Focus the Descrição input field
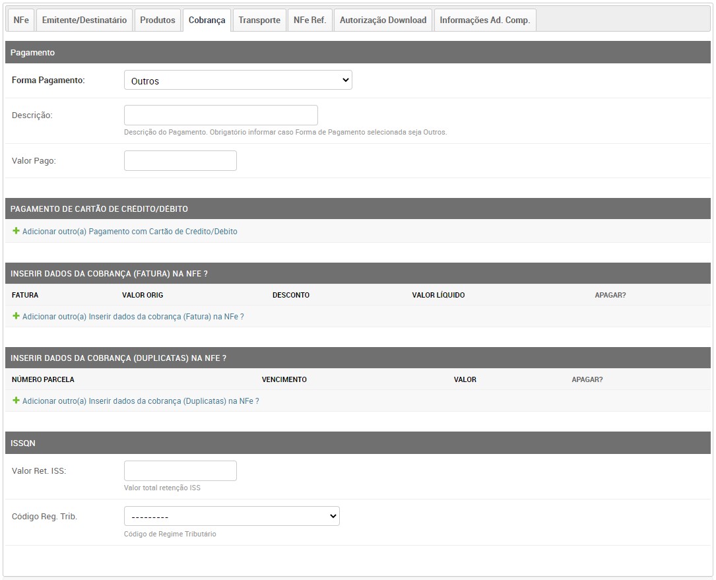Viewport: 716px width, 580px height. pyautogui.click(x=220, y=115)
